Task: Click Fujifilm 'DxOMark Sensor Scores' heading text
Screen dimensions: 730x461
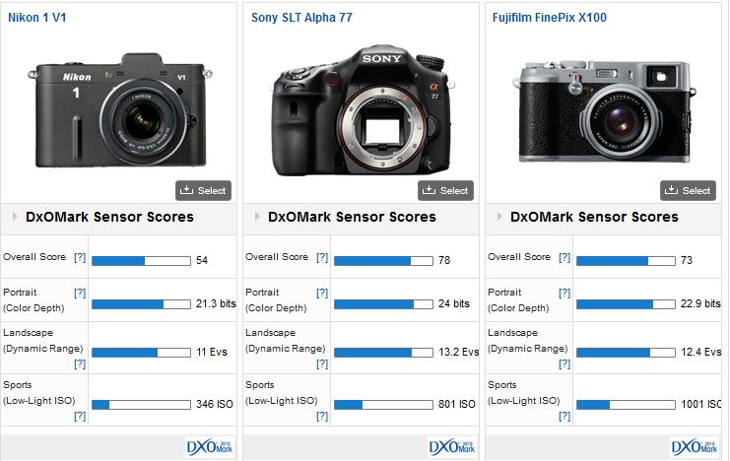Action: point(594,217)
